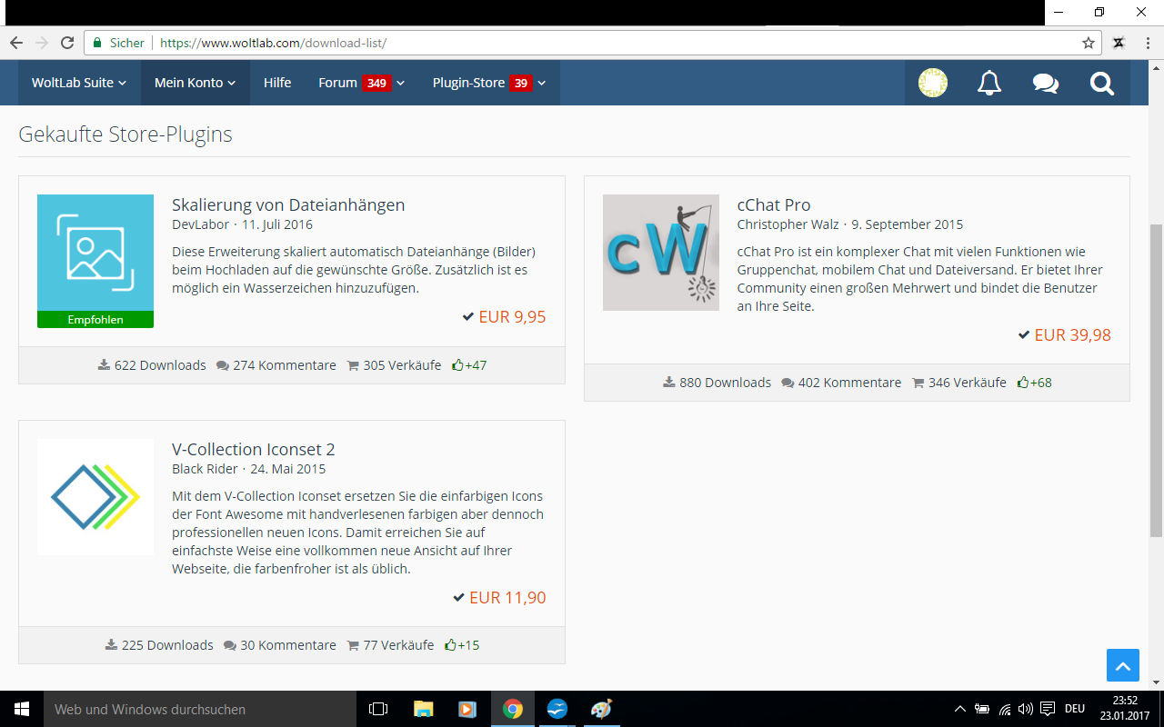Expand the WoltLab Suite dropdown

point(78,83)
